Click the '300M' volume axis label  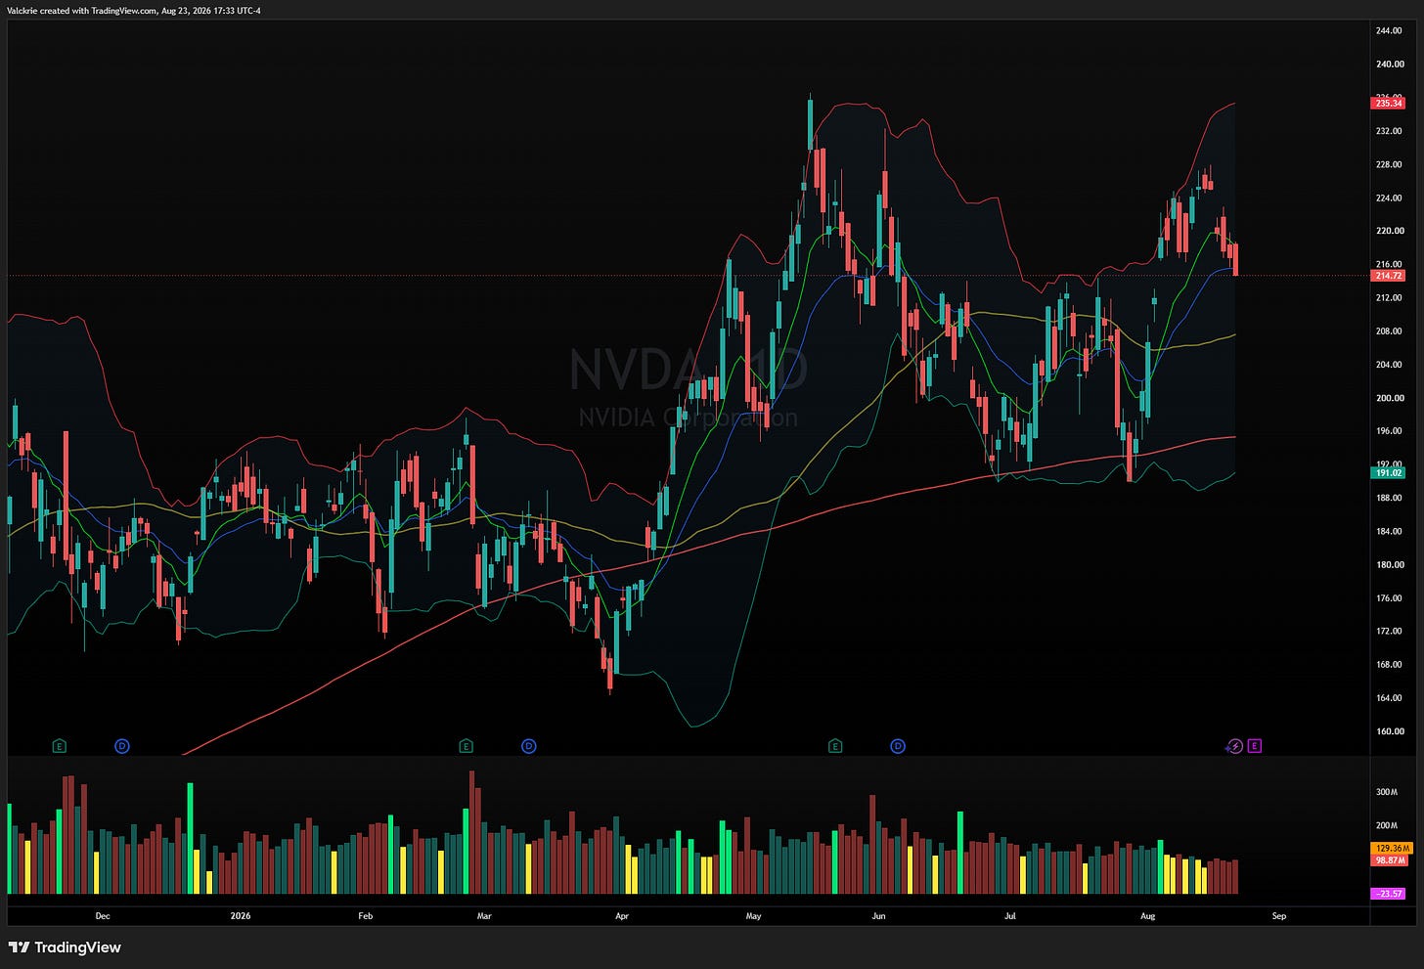tap(1387, 792)
